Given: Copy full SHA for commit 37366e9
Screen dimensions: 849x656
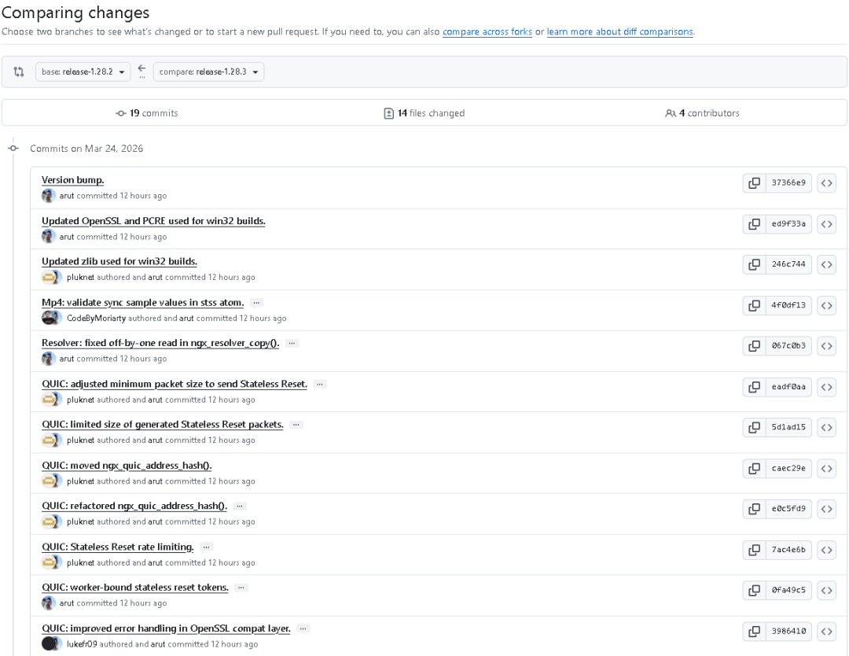Looking at the screenshot, I should pyautogui.click(x=754, y=183).
